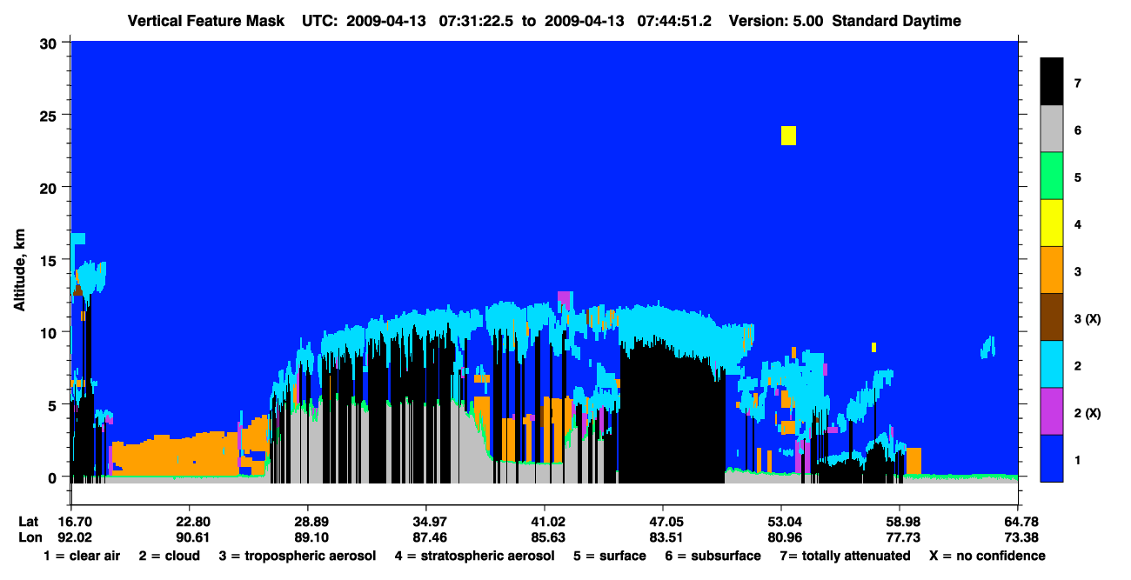Click the orange tropospheric aerosol legend swatch
The image size is (1131, 580).
coord(1052,270)
